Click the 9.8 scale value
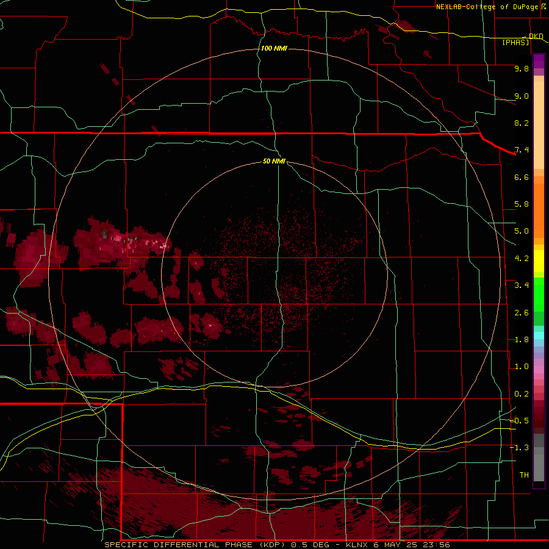The height and width of the screenshot is (549, 549). tap(522, 68)
